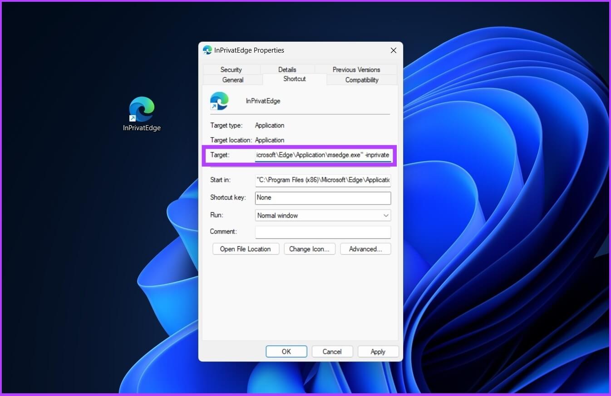Screen dimensions: 611x396
Task: Click the 'Target type:' label
Action: tap(226, 125)
